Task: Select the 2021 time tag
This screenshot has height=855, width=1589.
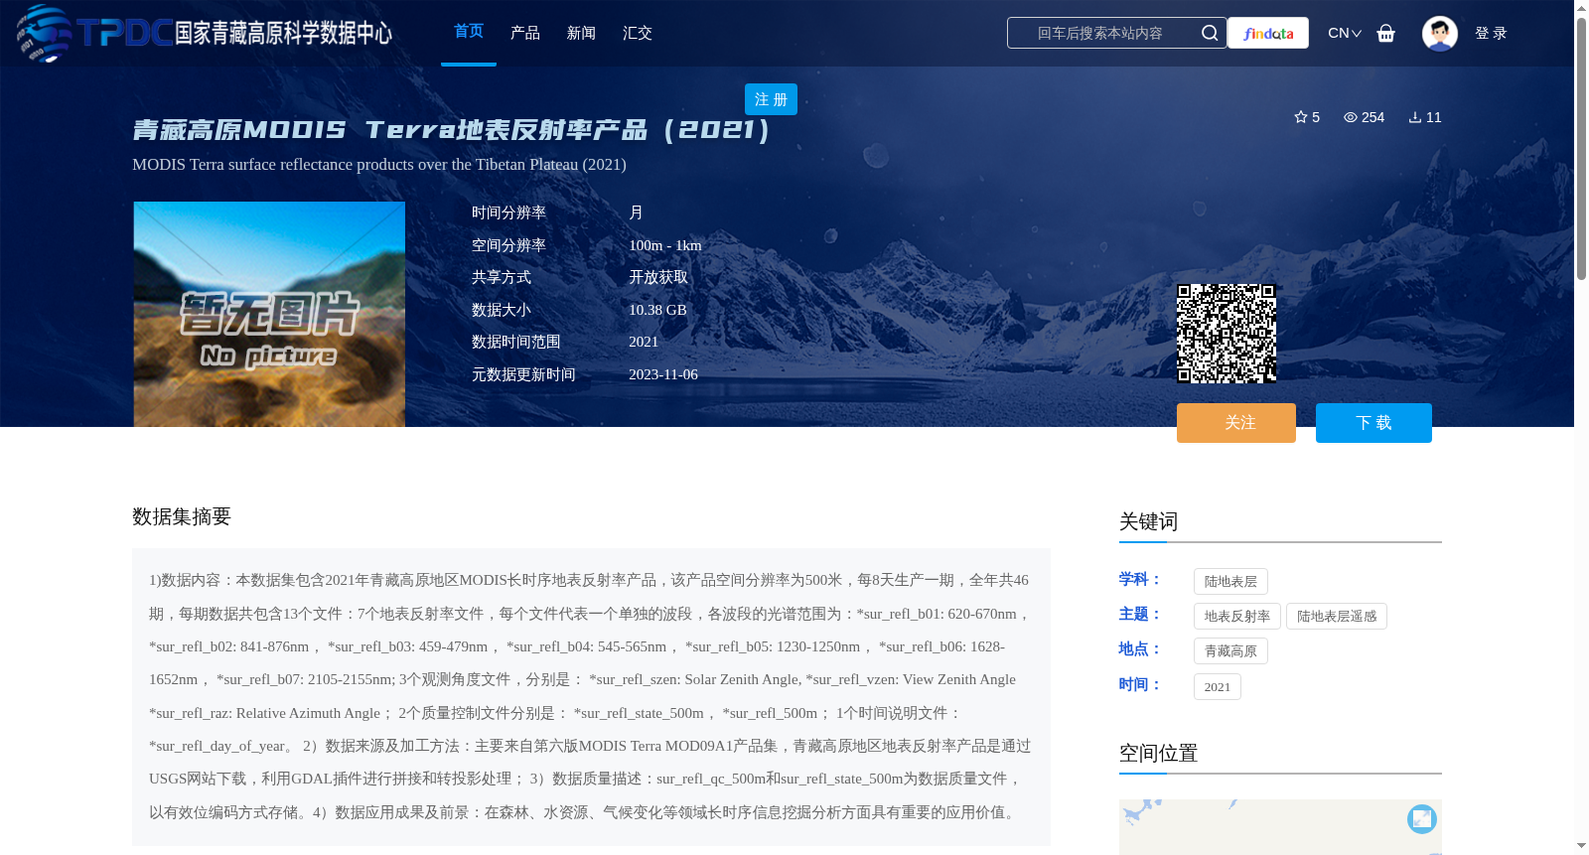Action: (x=1218, y=686)
